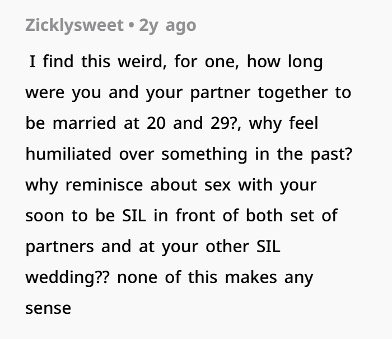Click the final word "sense"

[48, 308]
